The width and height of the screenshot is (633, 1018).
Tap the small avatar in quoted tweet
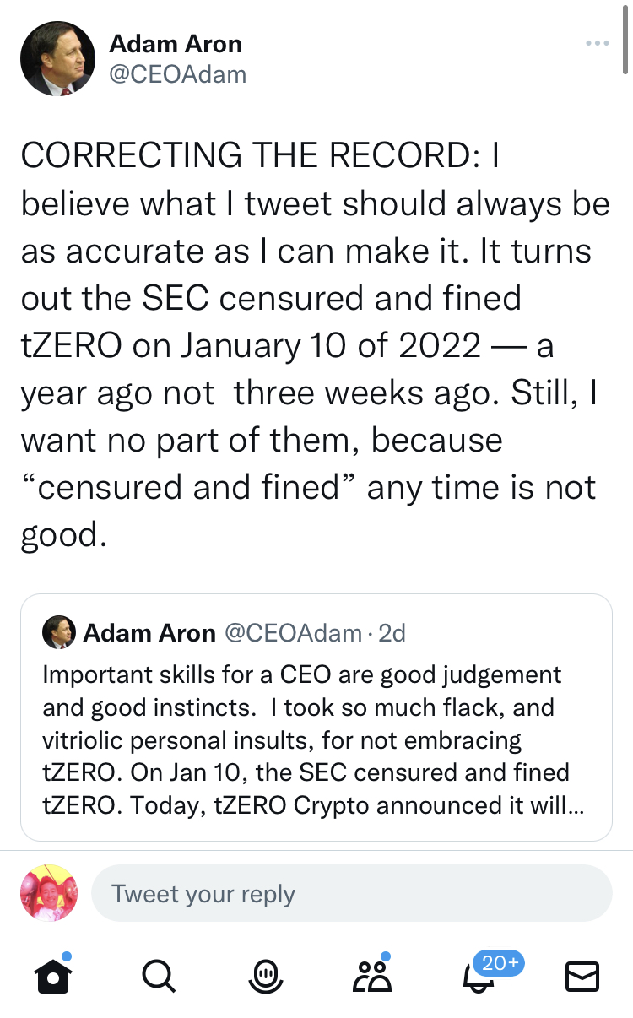58,633
